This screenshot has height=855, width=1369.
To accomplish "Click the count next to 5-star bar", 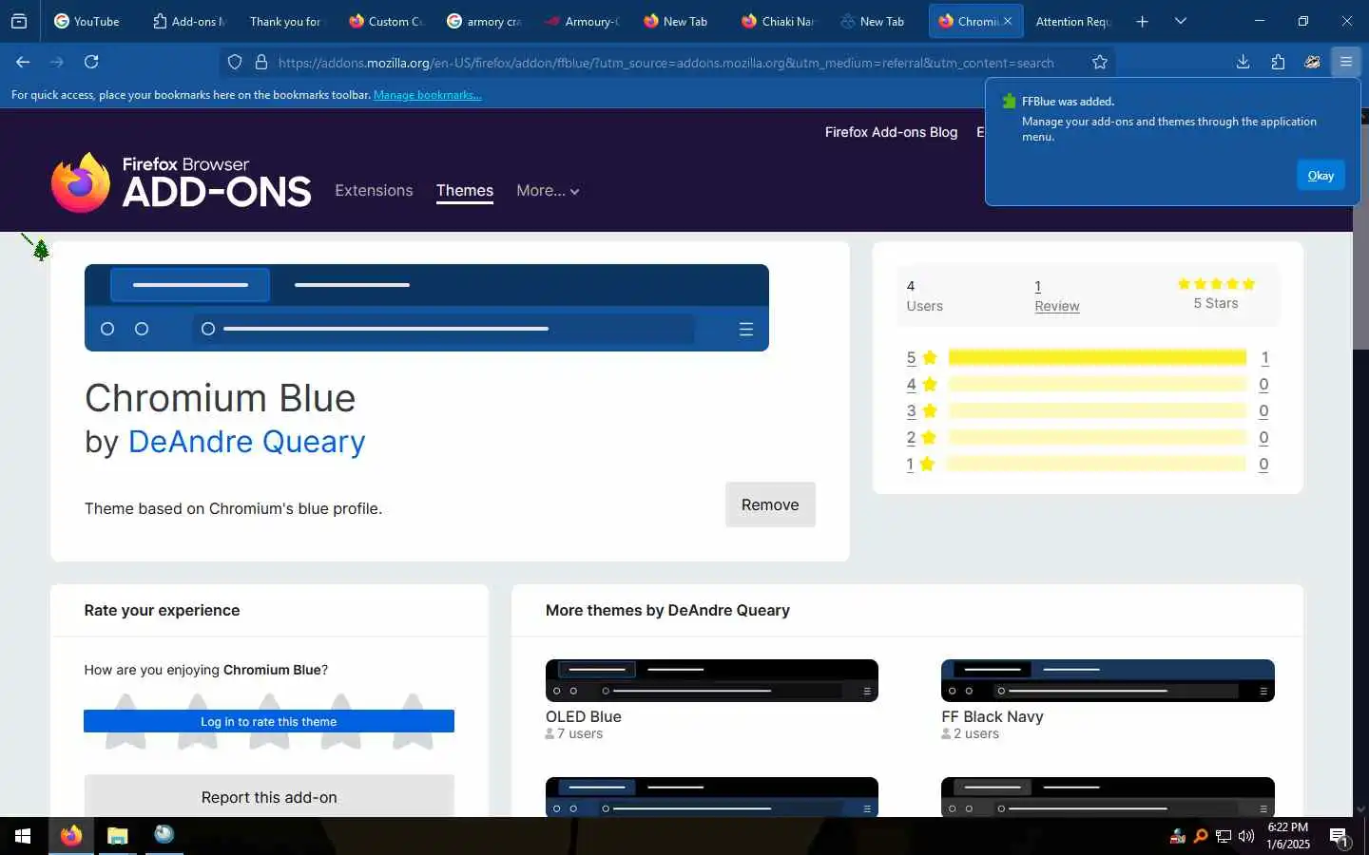I will pyautogui.click(x=1264, y=357).
